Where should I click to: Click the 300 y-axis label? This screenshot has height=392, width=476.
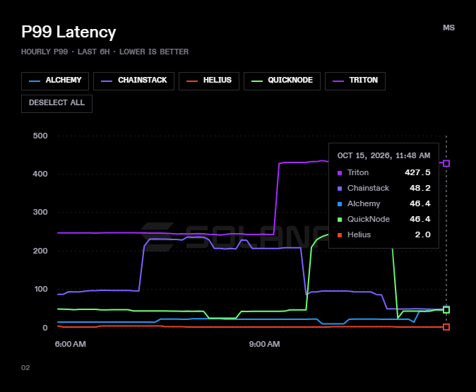[40, 212]
